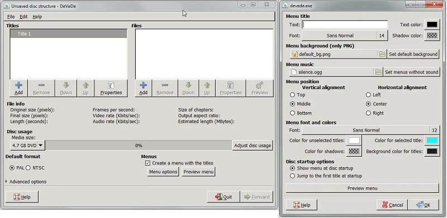This screenshot has height=218, width=447.
Task: Click the menu title Text input field
Action: [345, 25]
